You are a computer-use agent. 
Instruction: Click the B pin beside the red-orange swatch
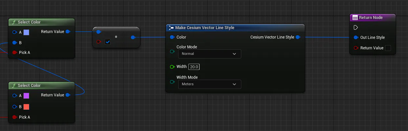[15, 107]
